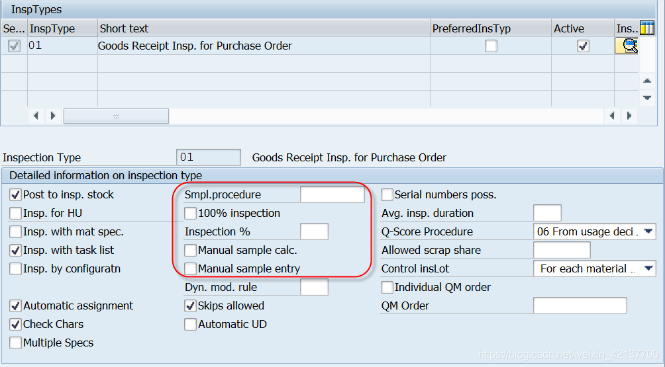
Task: Click Short text column header
Action: tap(264, 28)
